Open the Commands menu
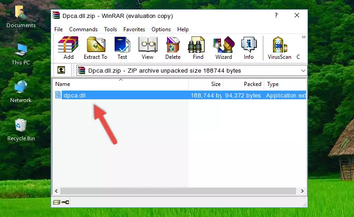The image size is (354, 217). point(83,29)
